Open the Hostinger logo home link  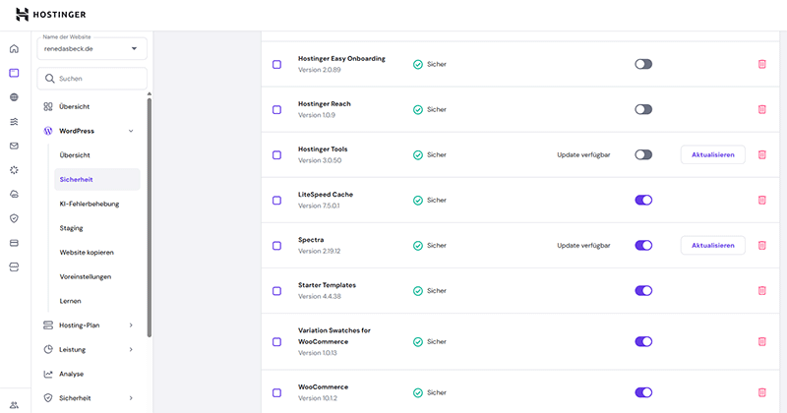pyautogui.click(x=51, y=15)
